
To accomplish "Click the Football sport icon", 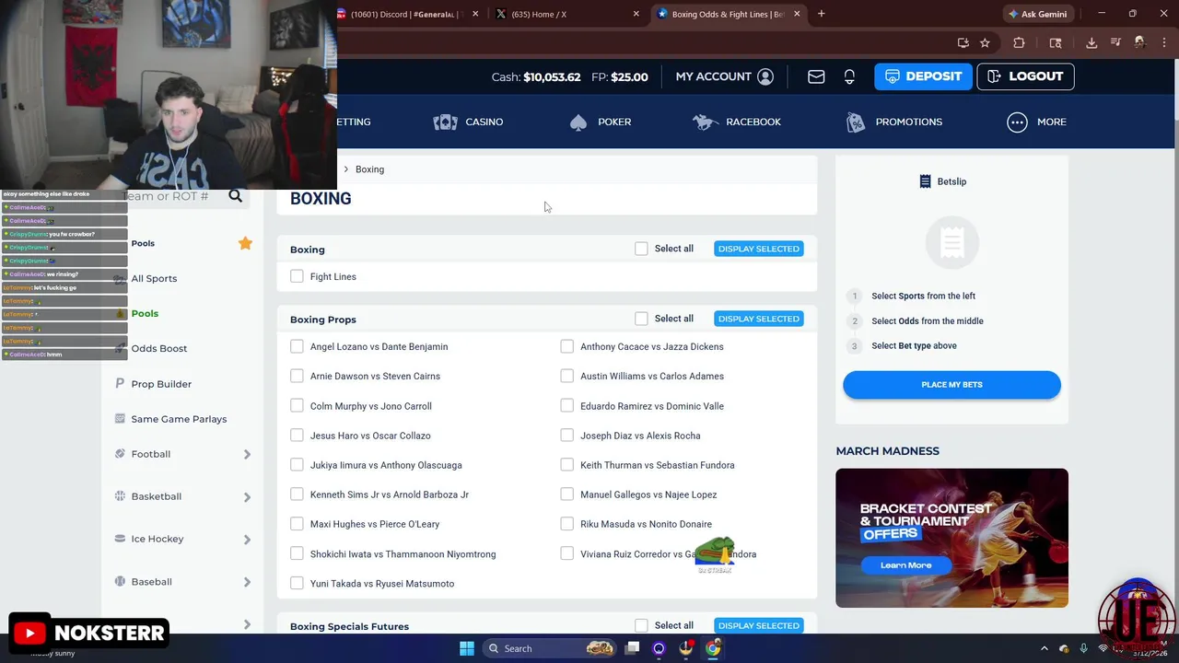I will (x=120, y=454).
